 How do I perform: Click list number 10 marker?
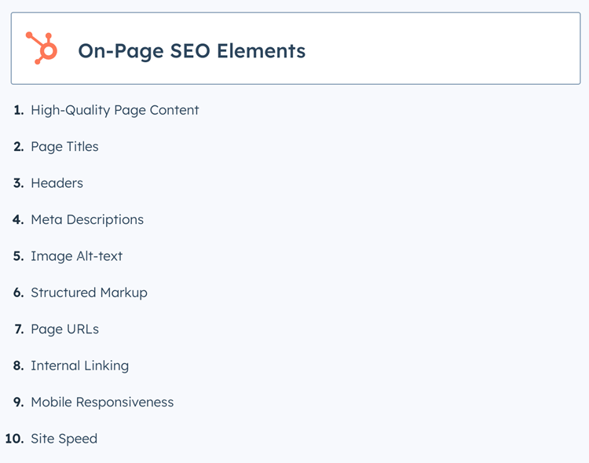(x=15, y=439)
